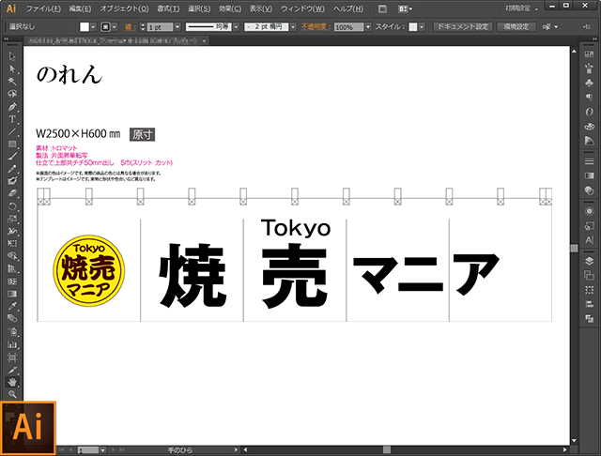Select the Symbol Sprayer tool
This screenshot has height=456, width=601.
tap(12, 331)
